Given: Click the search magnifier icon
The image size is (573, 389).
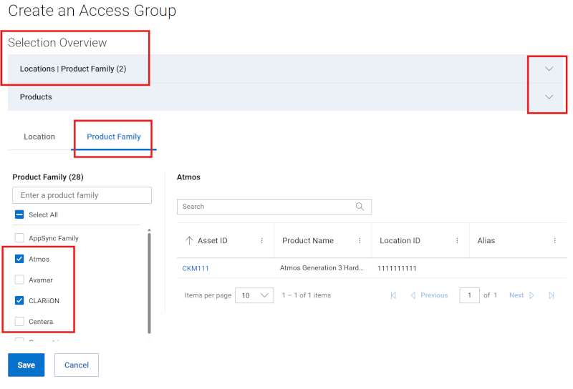Looking at the screenshot, I should click(x=360, y=207).
